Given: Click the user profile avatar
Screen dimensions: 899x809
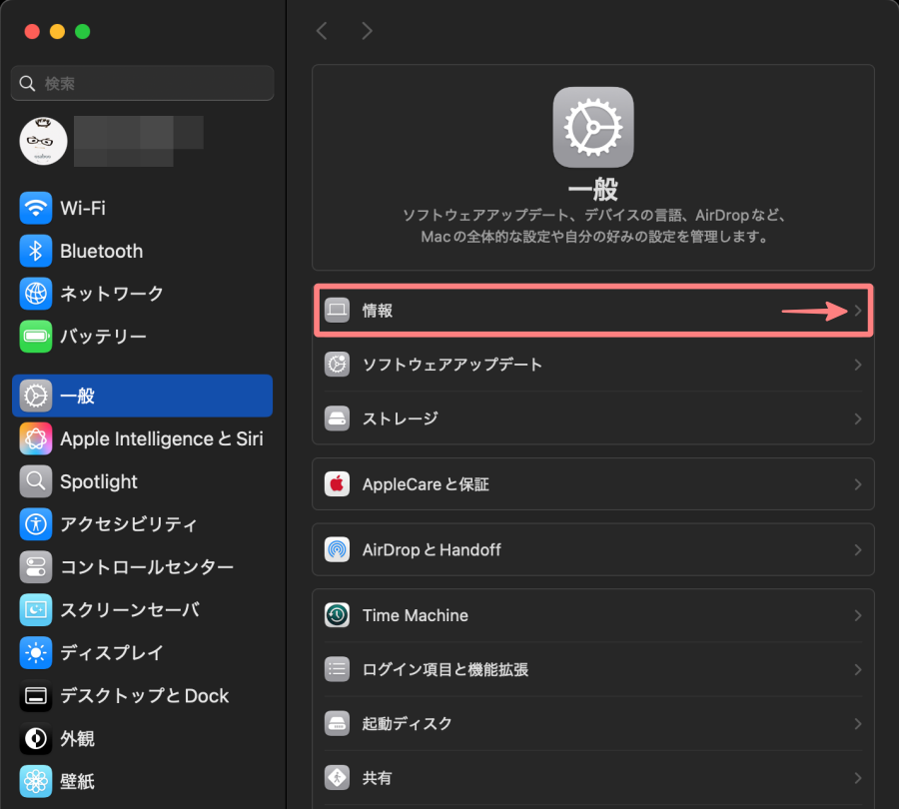Looking at the screenshot, I should (x=44, y=141).
